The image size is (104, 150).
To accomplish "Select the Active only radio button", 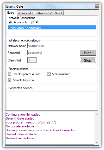I will coord(10,22).
